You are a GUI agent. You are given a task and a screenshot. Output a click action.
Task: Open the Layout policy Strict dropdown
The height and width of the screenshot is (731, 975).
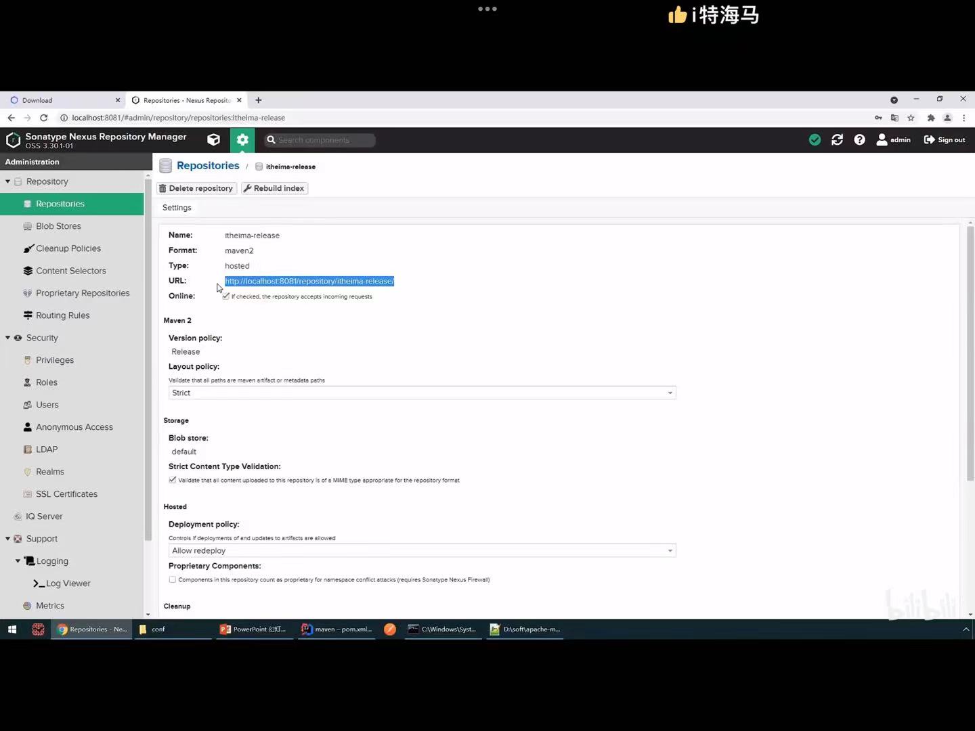point(422,393)
